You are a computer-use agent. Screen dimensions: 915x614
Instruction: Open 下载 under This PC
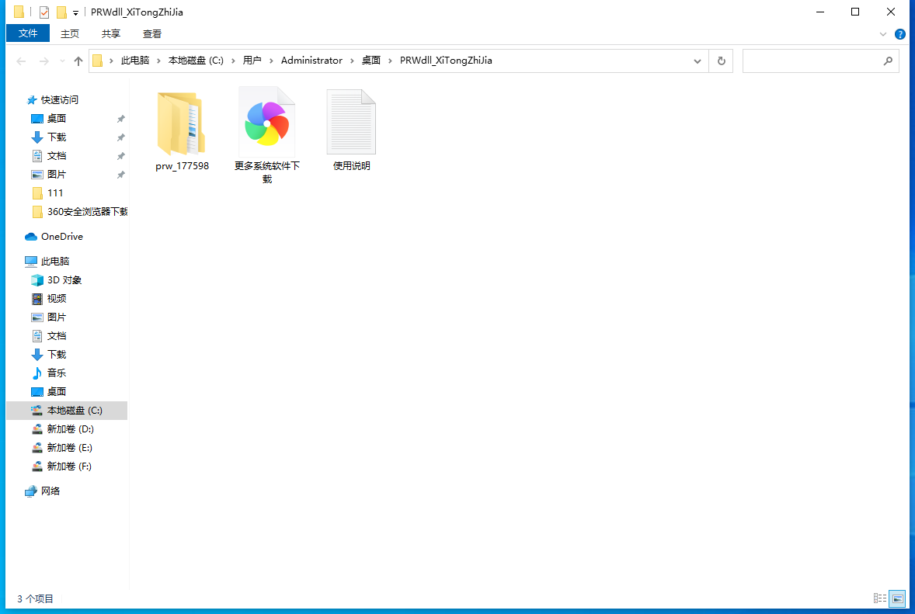click(57, 355)
